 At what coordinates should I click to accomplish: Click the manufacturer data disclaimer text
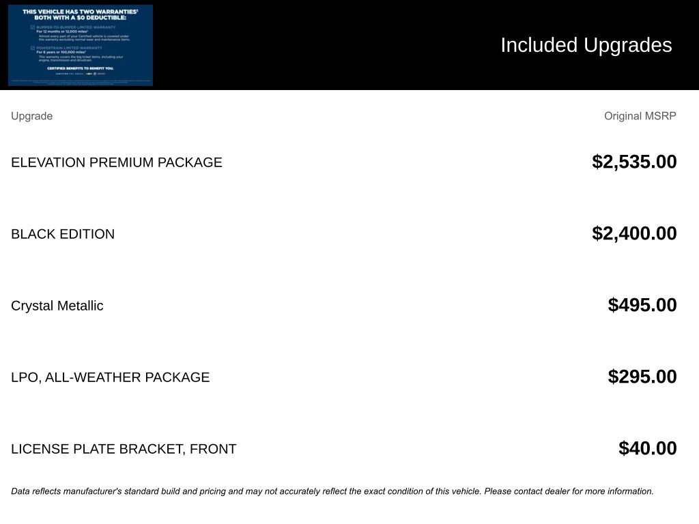332,491
